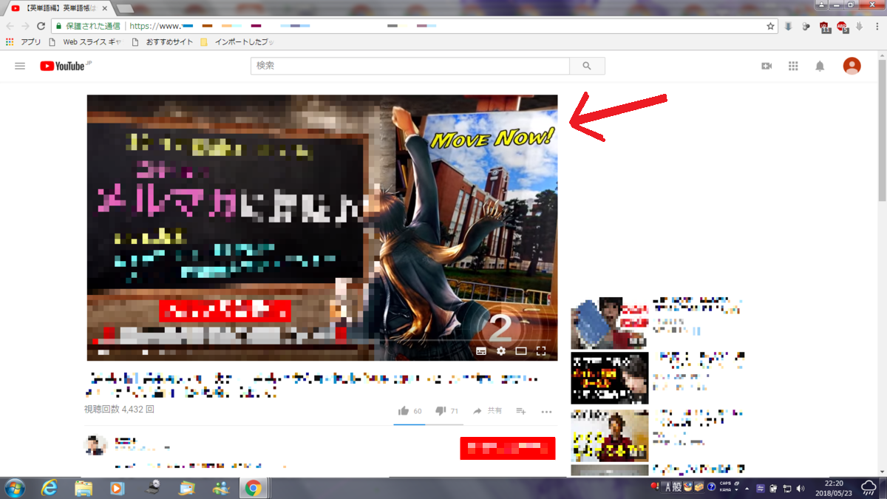The image size is (887, 499).
Task: Open the add-to-playlist icon
Action: 521,411
